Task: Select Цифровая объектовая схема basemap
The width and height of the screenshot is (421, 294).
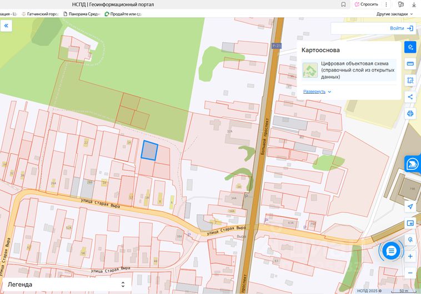Action: click(349, 70)
